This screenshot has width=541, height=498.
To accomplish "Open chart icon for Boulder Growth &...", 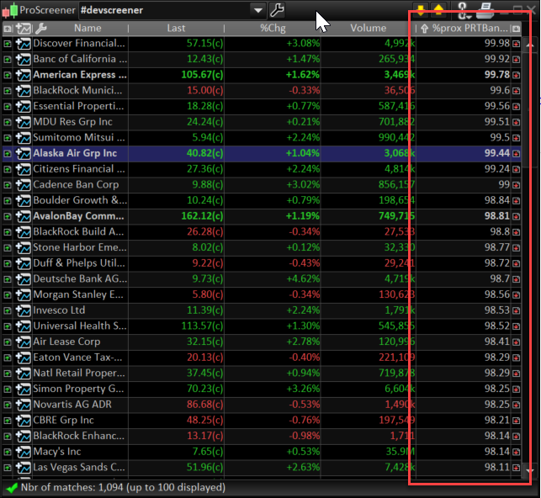I will (24, 200).
